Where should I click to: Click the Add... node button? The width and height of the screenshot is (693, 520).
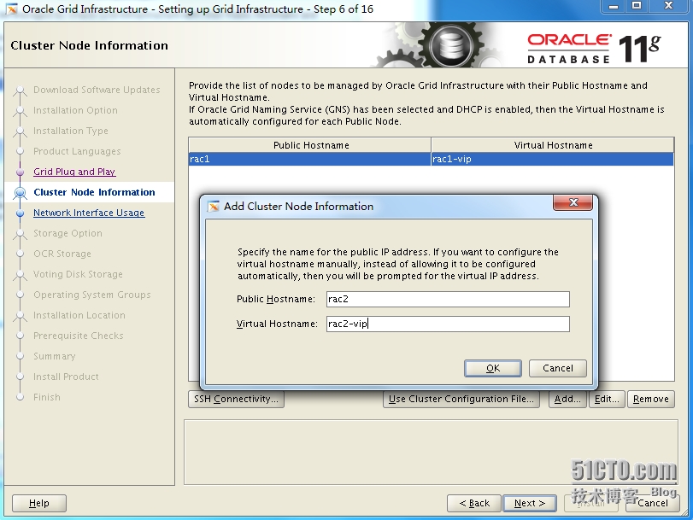click(x=567, y=399)
